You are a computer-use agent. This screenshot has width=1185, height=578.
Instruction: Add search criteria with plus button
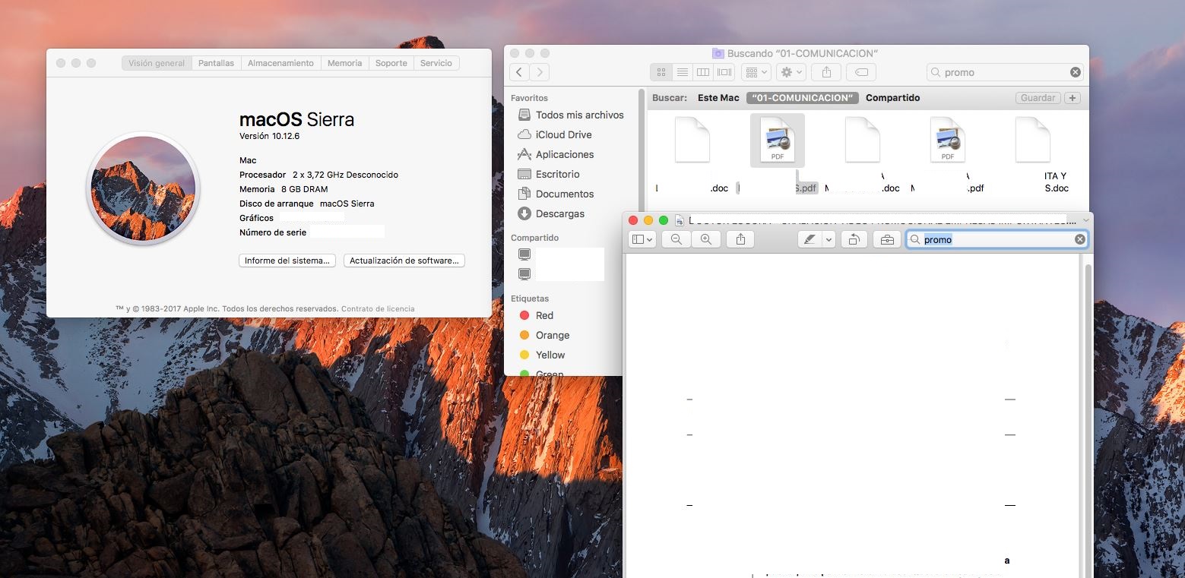click(x=1073, y=98)
